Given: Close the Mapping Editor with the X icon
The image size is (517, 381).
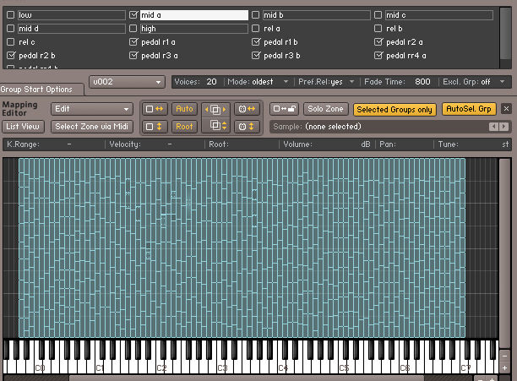Looking at the screenshot, I should tap(506, 108).
